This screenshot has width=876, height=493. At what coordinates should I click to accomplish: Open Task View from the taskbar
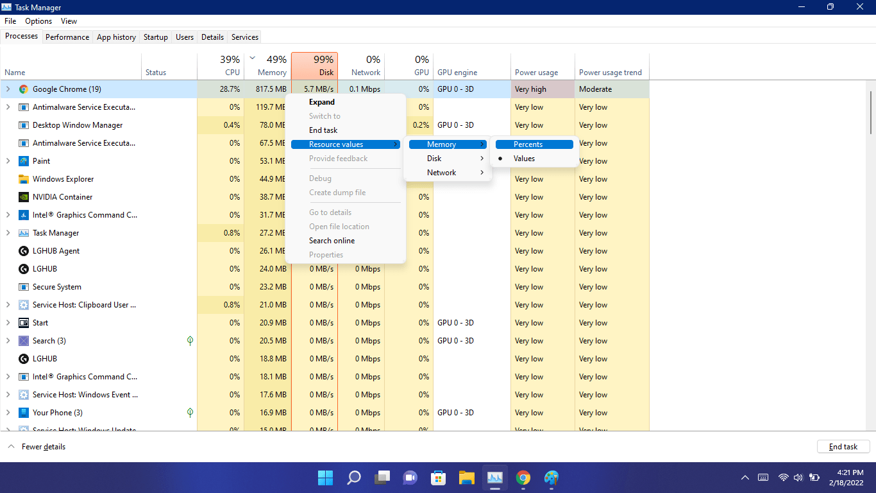(x=382, y=478)
